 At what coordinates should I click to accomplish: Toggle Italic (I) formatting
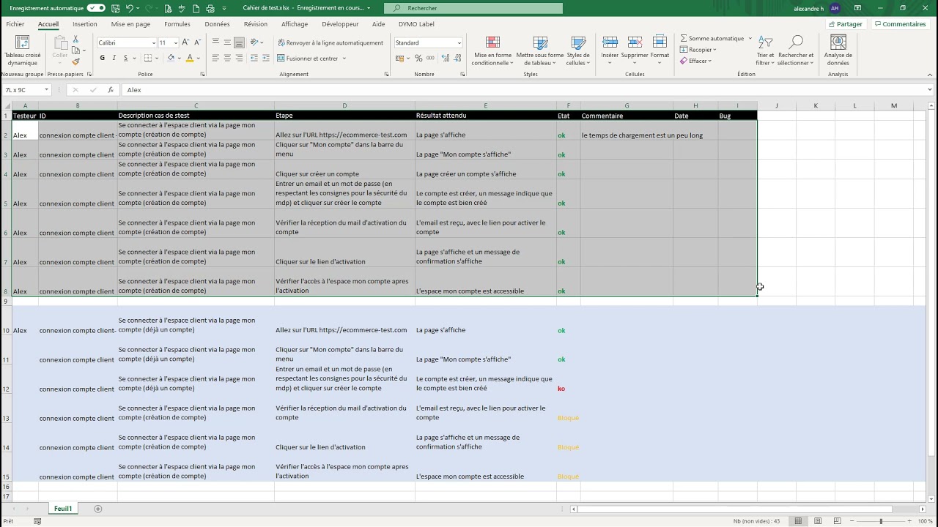click(114, 58)
